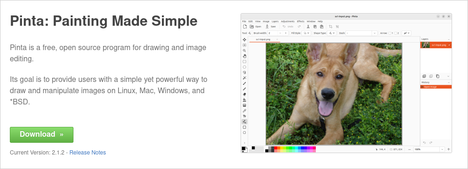Image resolution: width=468 pixels, height=169 pixels.
Task: Open the Effects menu
Action: point(300,22)
